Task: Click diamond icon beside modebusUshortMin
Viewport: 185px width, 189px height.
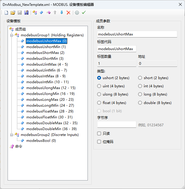Action: click(x=23, y=47)
